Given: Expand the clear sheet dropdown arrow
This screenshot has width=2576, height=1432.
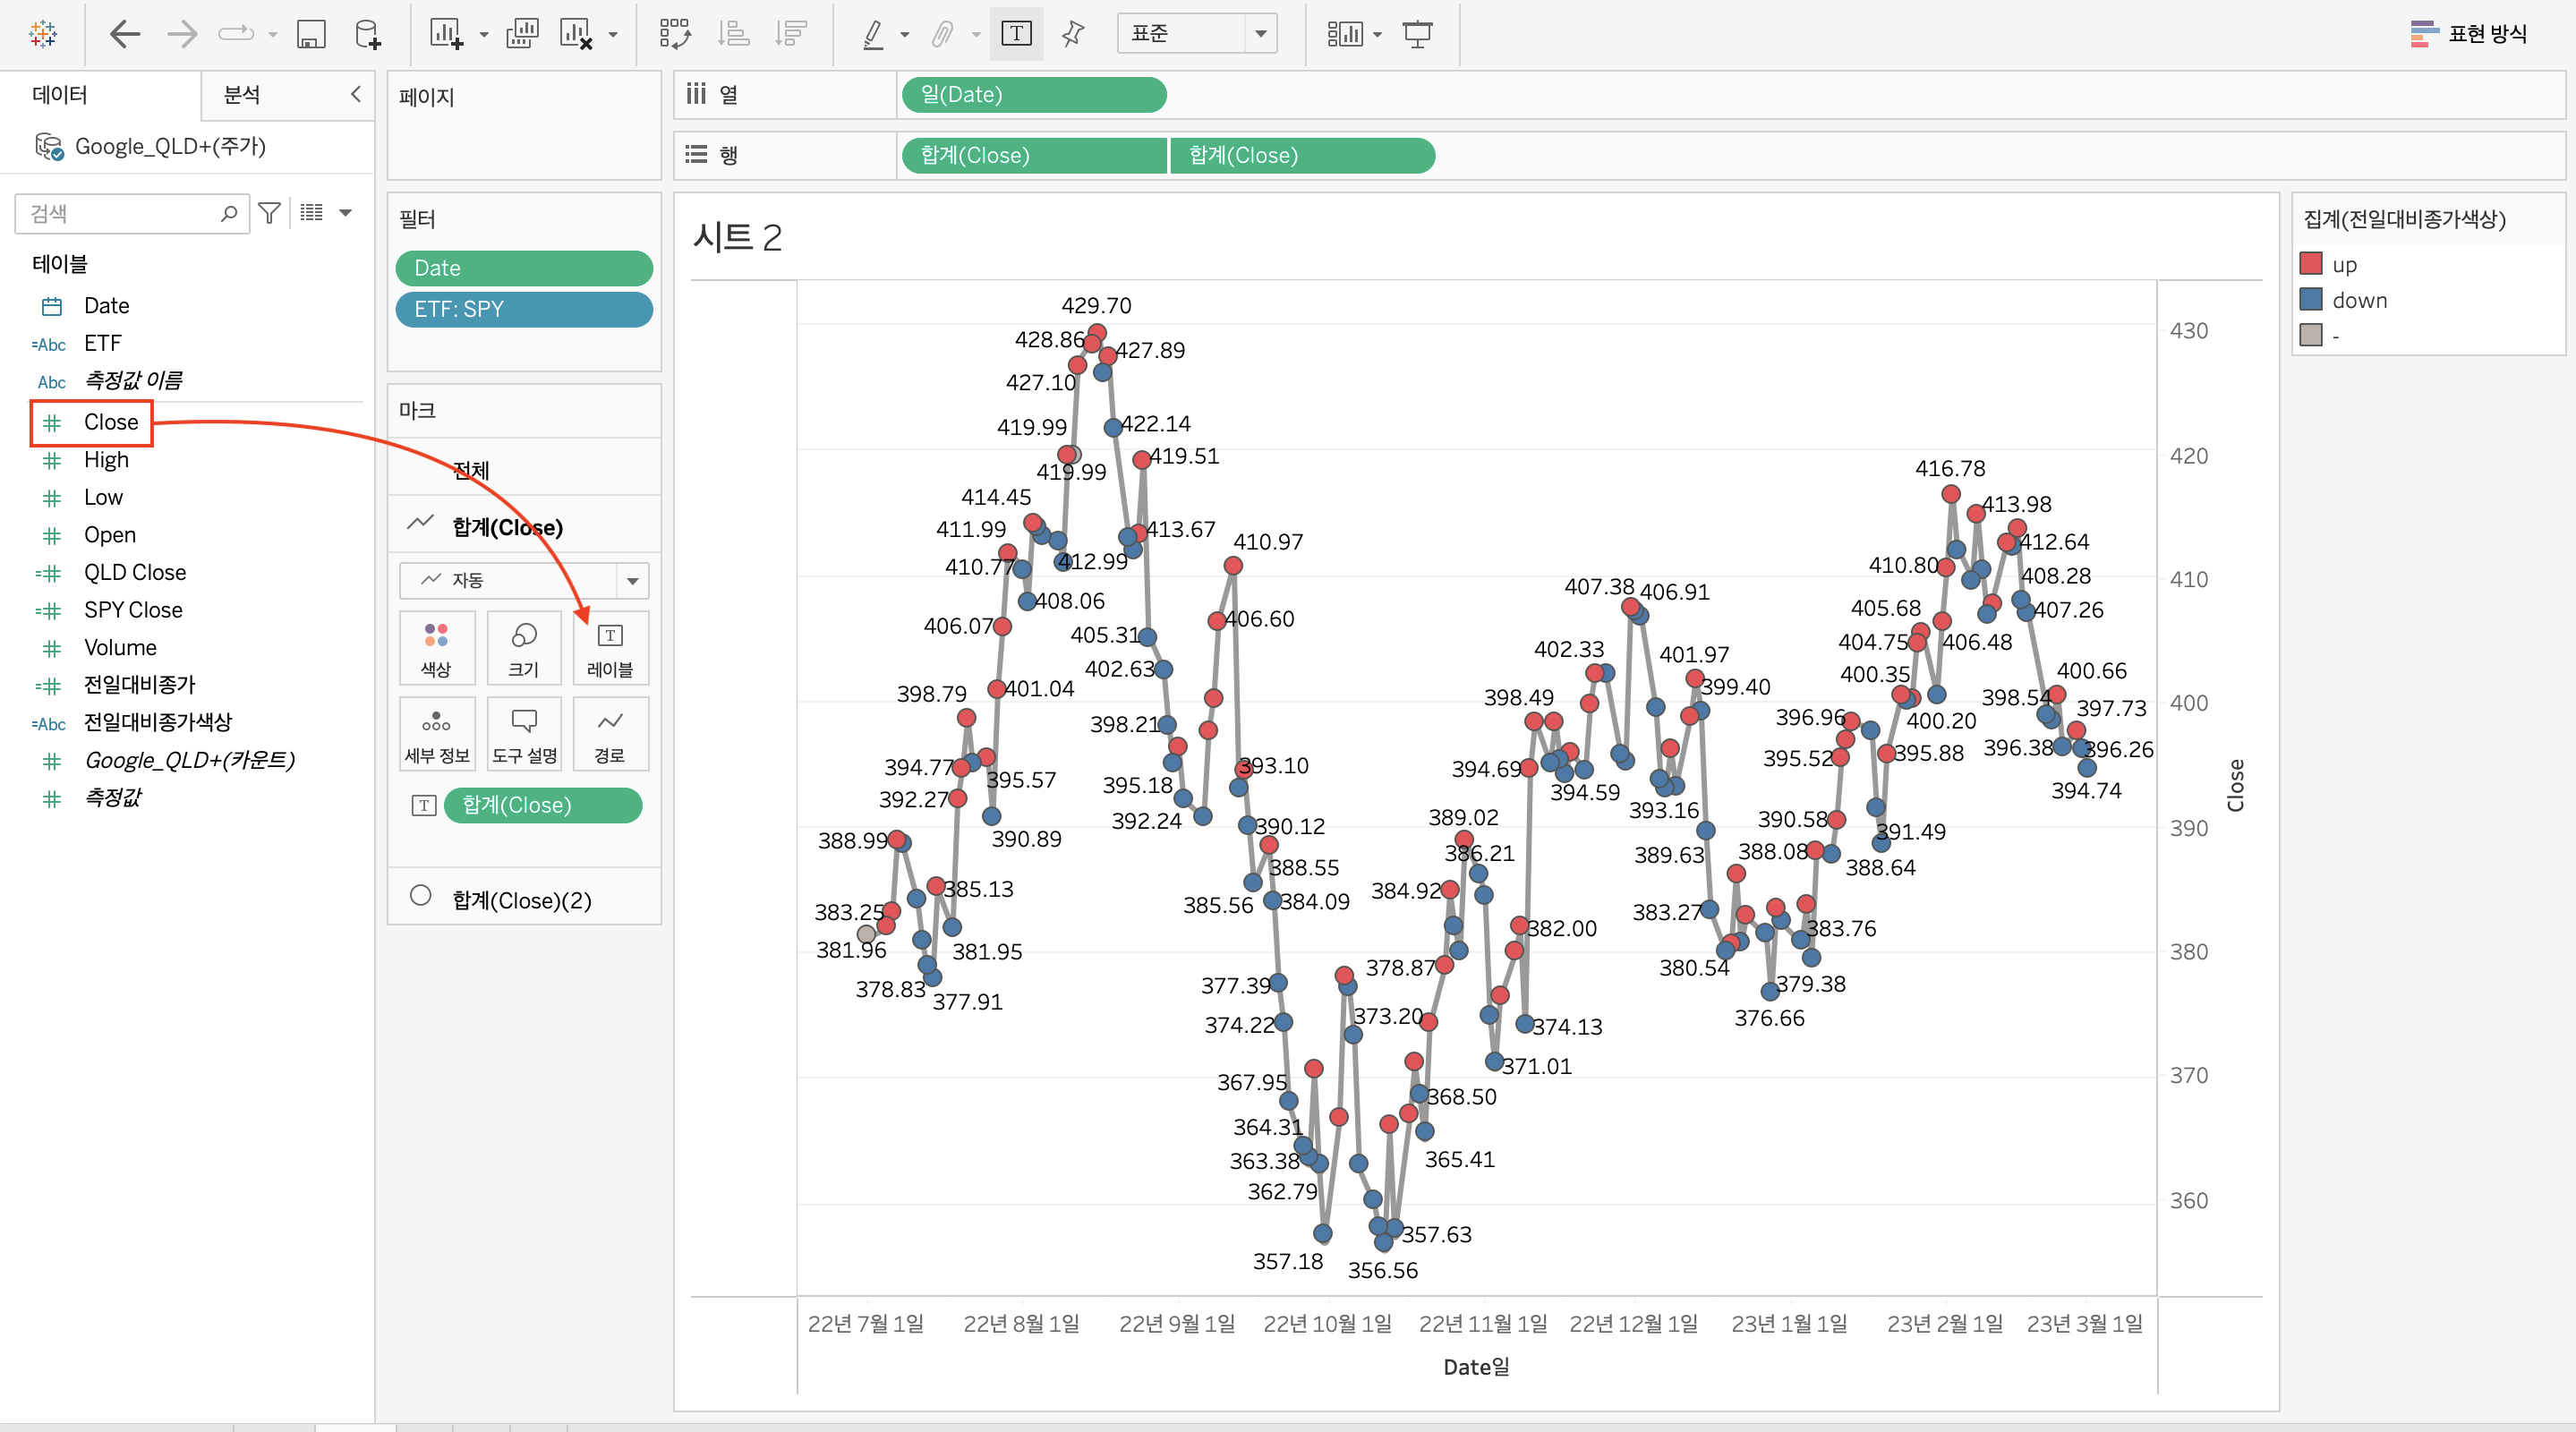Looking at the screenshot, I should [x=613, y=35].
